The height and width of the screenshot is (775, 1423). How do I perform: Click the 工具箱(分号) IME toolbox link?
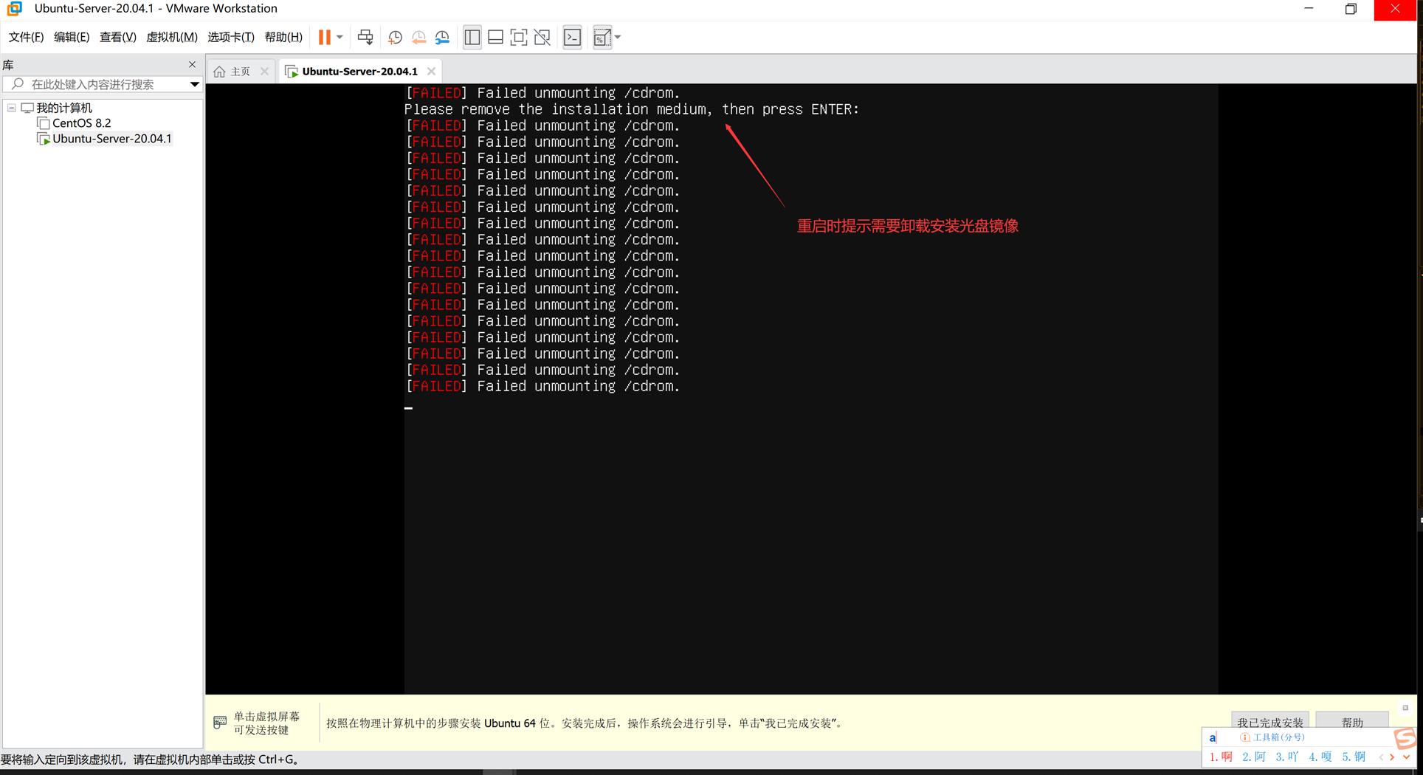(x=1272, y=737)
